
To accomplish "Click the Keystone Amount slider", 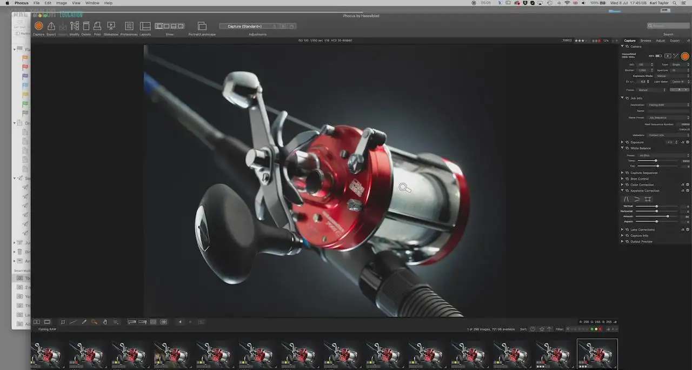I will pos(657,216).
